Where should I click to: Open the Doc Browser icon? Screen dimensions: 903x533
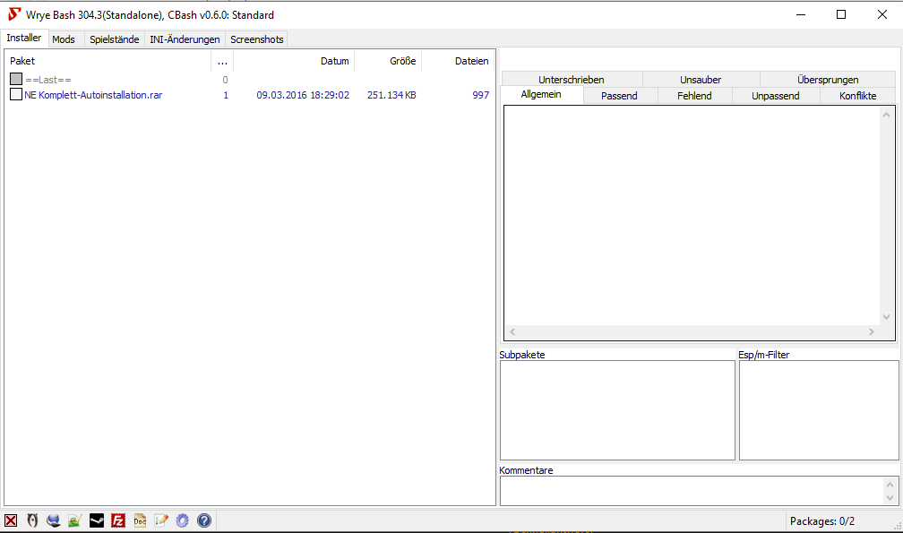tap(140, 520)
